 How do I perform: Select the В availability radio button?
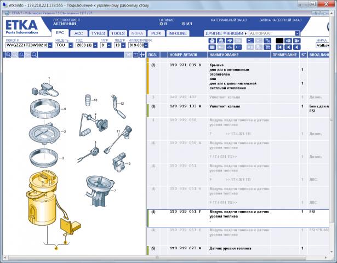pyautogui.click(x=162, y=24)
